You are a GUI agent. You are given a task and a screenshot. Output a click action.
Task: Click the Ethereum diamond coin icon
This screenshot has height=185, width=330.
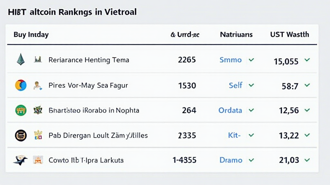pos(21,59)
